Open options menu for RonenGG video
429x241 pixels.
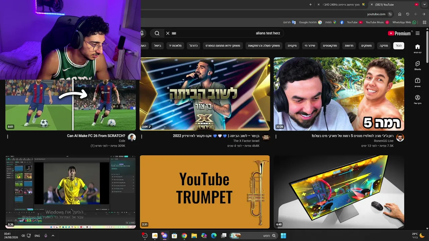[276, 137]
